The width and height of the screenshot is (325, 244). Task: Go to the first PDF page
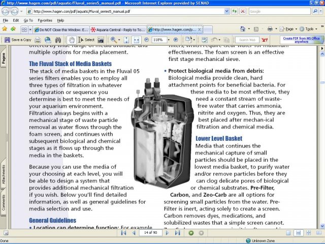pos(123,233)
